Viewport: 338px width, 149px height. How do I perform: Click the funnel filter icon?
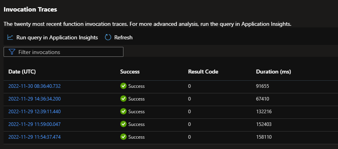pyautogui.click(x=12, y=52)
